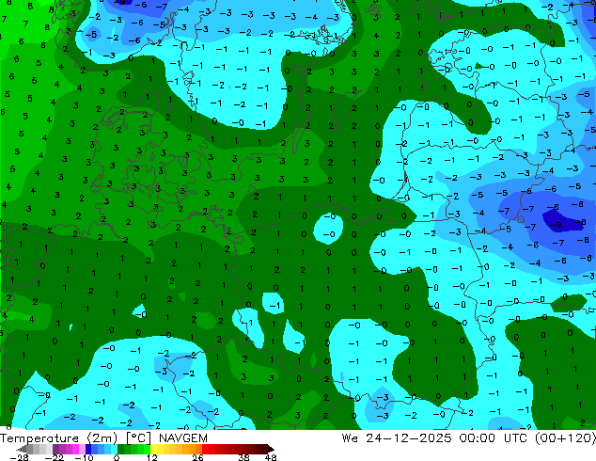Click the "38" legend scale label
Viewport: 596px width, 461px height.
243,457
